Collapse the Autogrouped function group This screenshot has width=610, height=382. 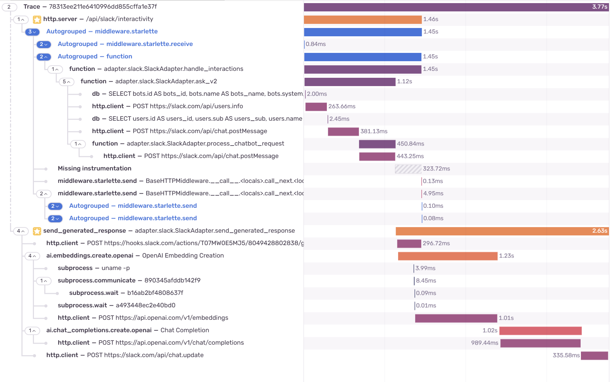point(44,57)
